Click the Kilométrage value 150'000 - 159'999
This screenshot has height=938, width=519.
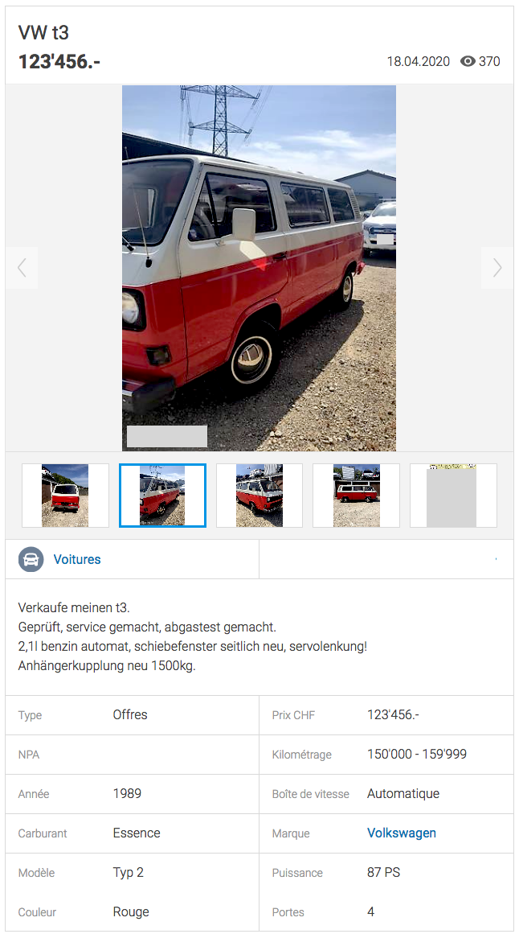point(417,754)
